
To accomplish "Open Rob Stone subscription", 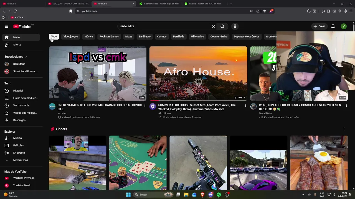I will [21, 64].
